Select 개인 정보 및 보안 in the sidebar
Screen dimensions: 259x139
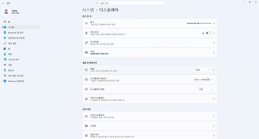click(21, 76)
